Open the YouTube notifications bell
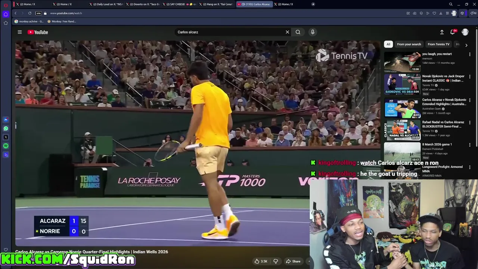The height and width of the screenshot is (269, 478). (453, 32)
